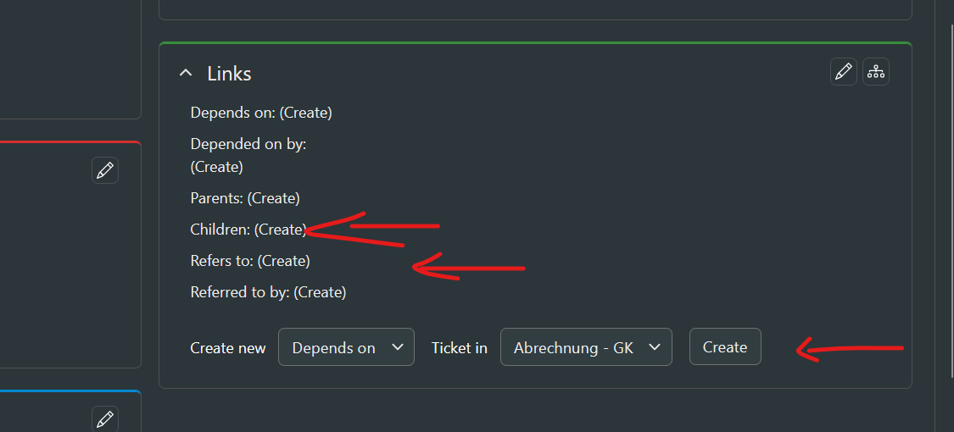Click (Create) next to Children
The height and width of the screenshot is (432, 954).
point(280,230)
